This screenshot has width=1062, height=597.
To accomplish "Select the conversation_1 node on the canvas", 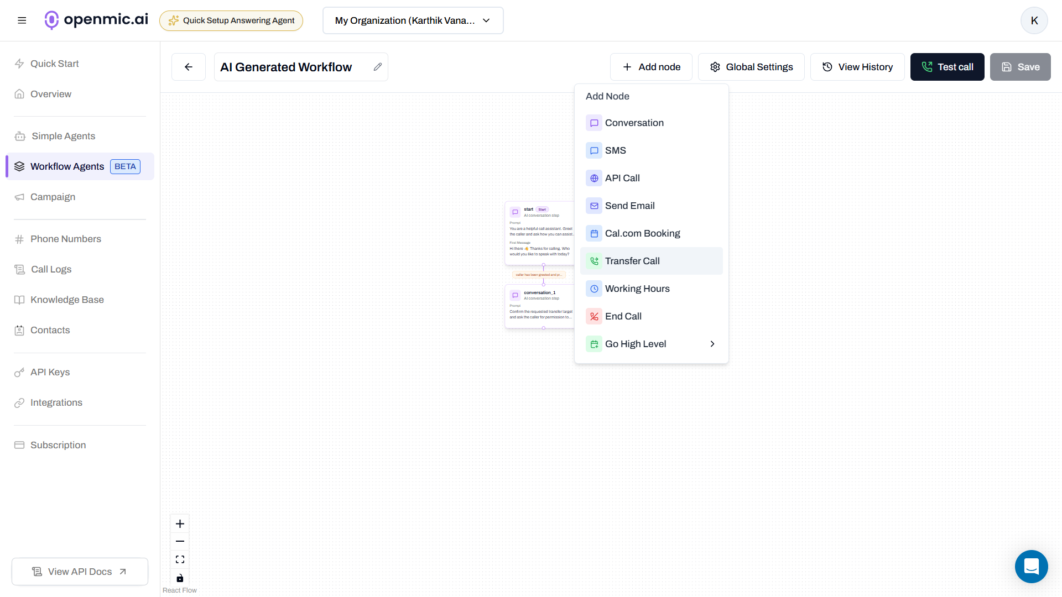I will [x=539, y=306].
